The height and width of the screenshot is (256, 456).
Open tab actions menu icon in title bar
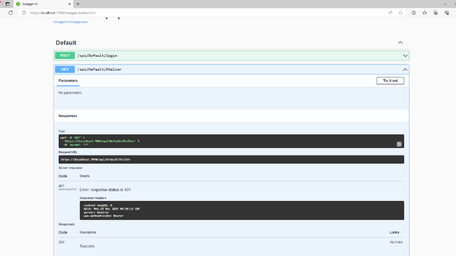click(x=7, y=4)
